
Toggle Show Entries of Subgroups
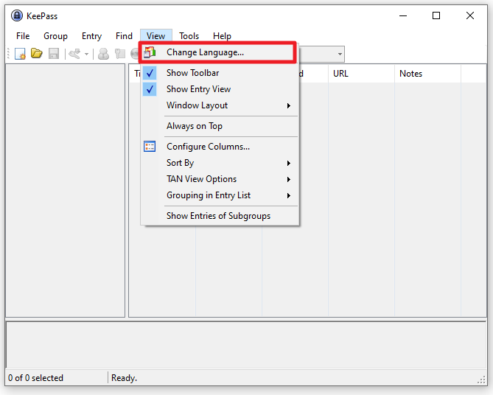coord(220,216)
